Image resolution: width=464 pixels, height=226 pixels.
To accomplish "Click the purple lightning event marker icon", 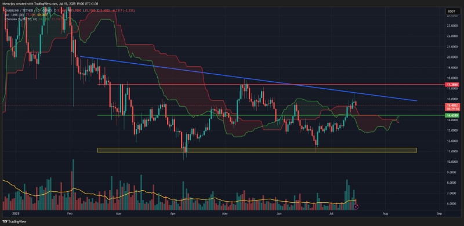I will (356, 207).
